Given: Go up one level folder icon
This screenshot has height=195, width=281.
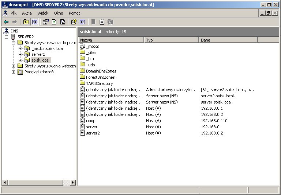Looking at the screenshot, I should (26, 22).
